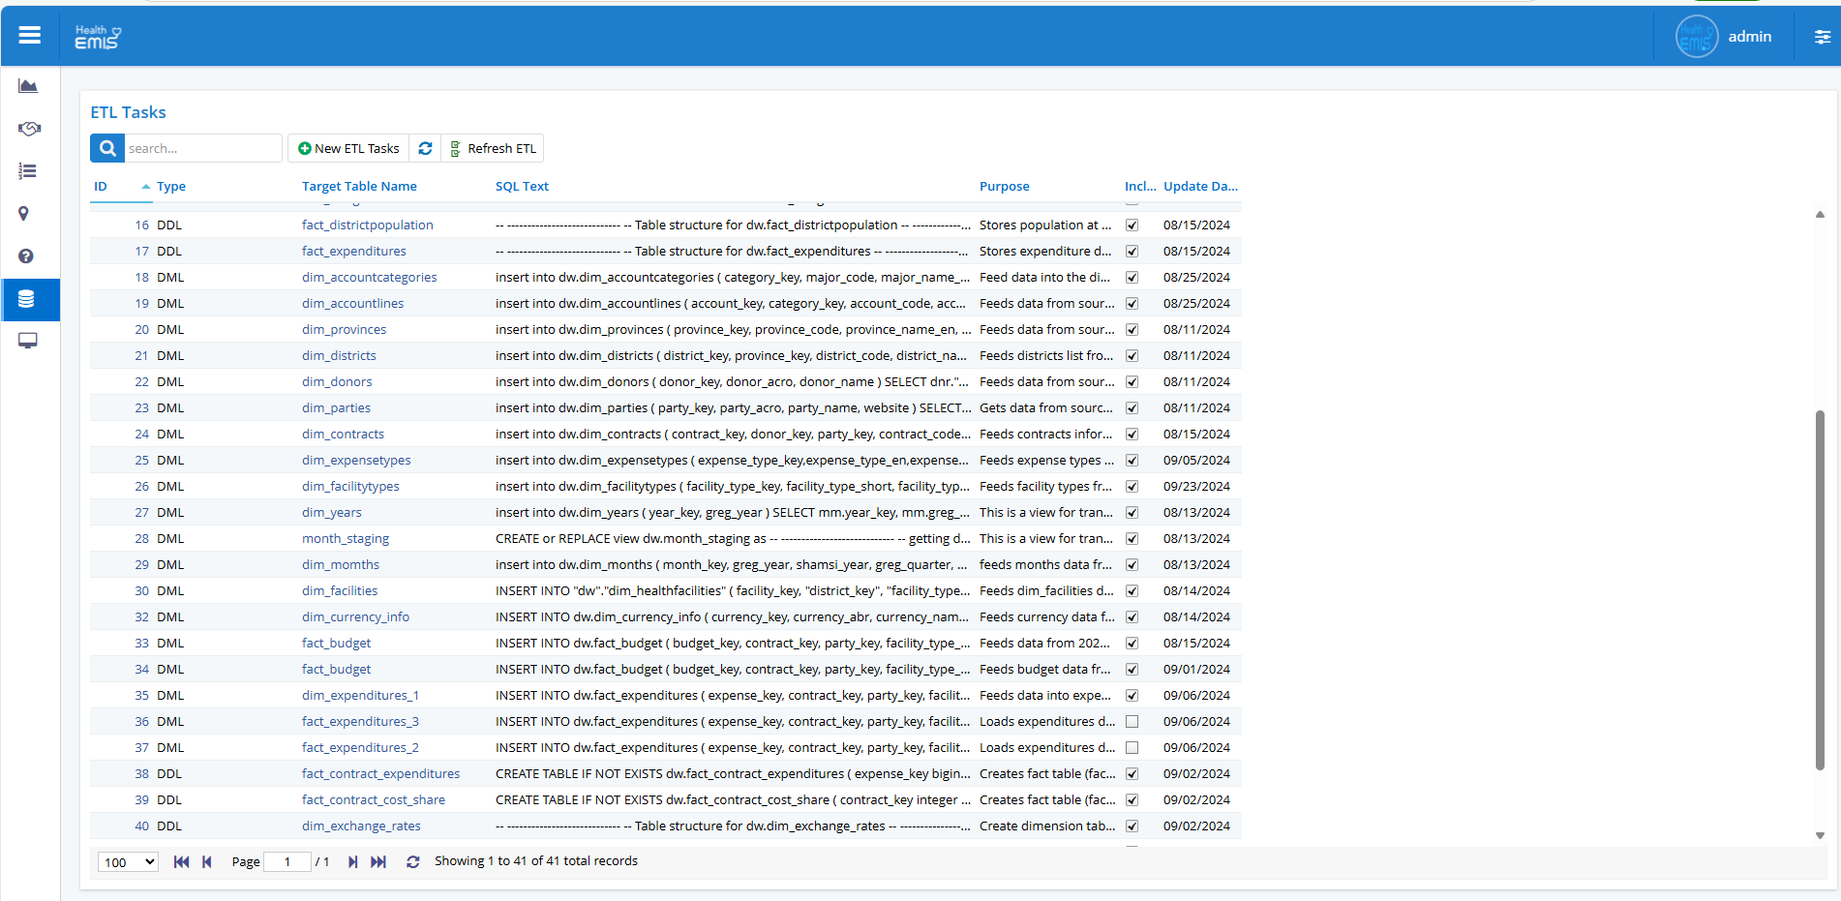Screen dimensions: 1841x901
Task: Click the Purpose column header
Action: (x=1004, y=187)
